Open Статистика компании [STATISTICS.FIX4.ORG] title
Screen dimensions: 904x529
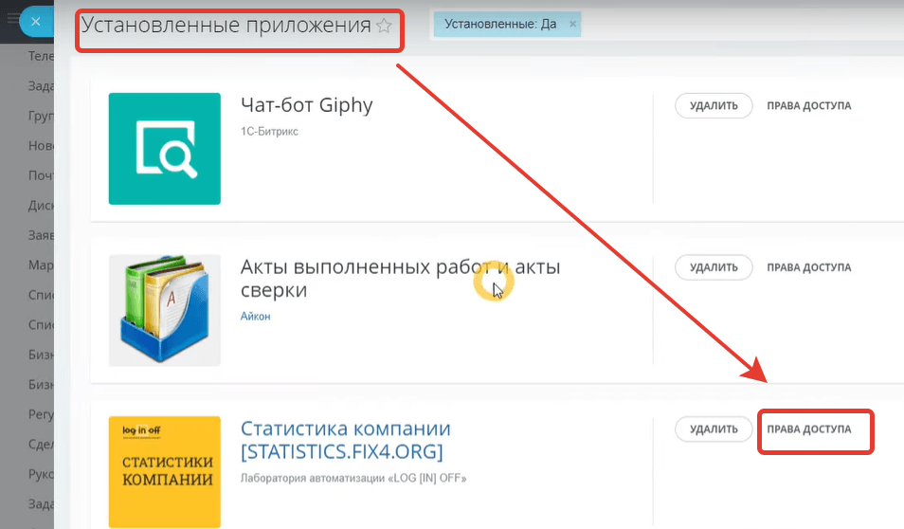click(x=345, y=440)
